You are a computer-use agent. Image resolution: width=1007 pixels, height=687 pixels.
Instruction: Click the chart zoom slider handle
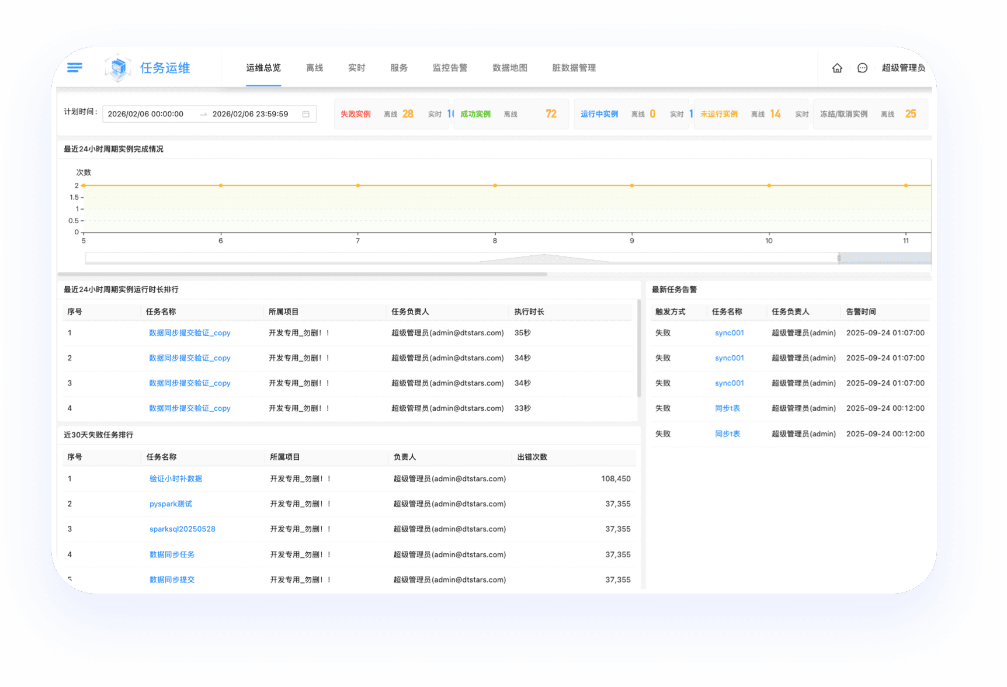tap(839, 258)
